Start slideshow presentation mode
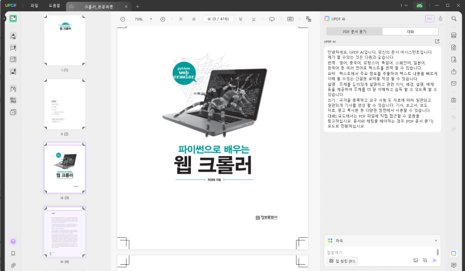This screenshot has height=271, width=465. 272,19
